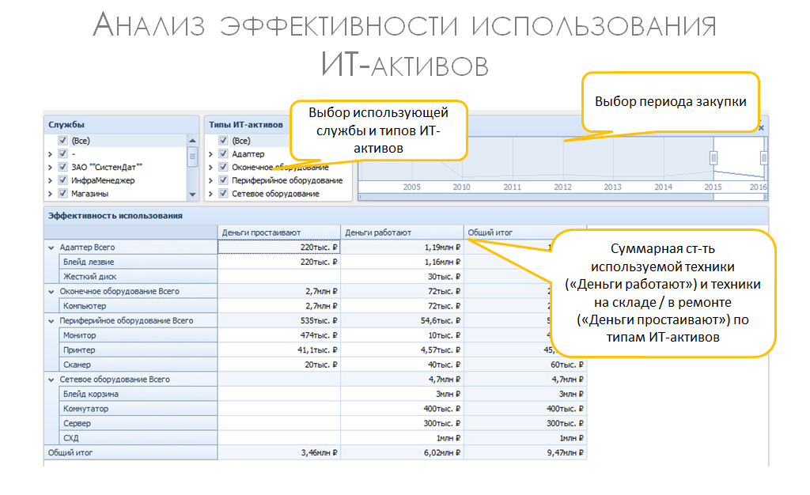810x495 pixels.
Task: Click the right range handle near 2016
Action: [x=763, y=158]
